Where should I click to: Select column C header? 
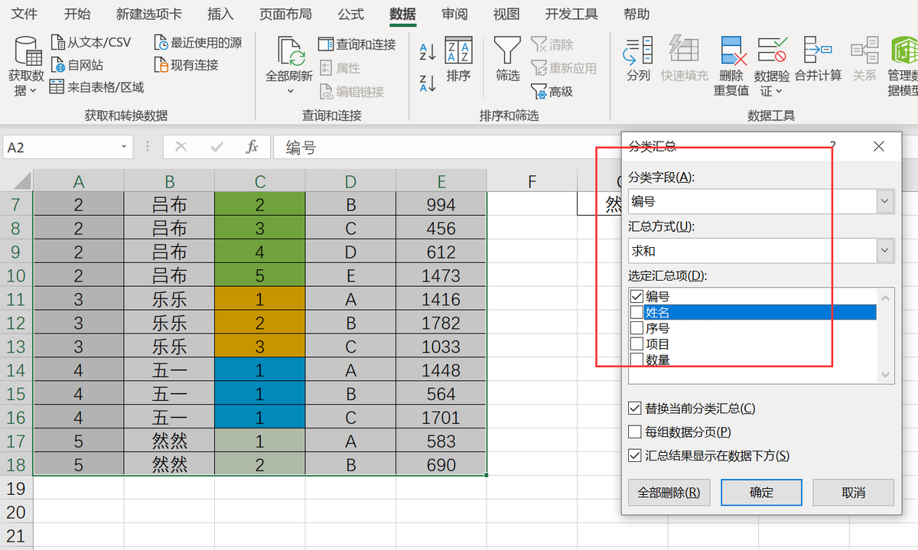(259, 181)
